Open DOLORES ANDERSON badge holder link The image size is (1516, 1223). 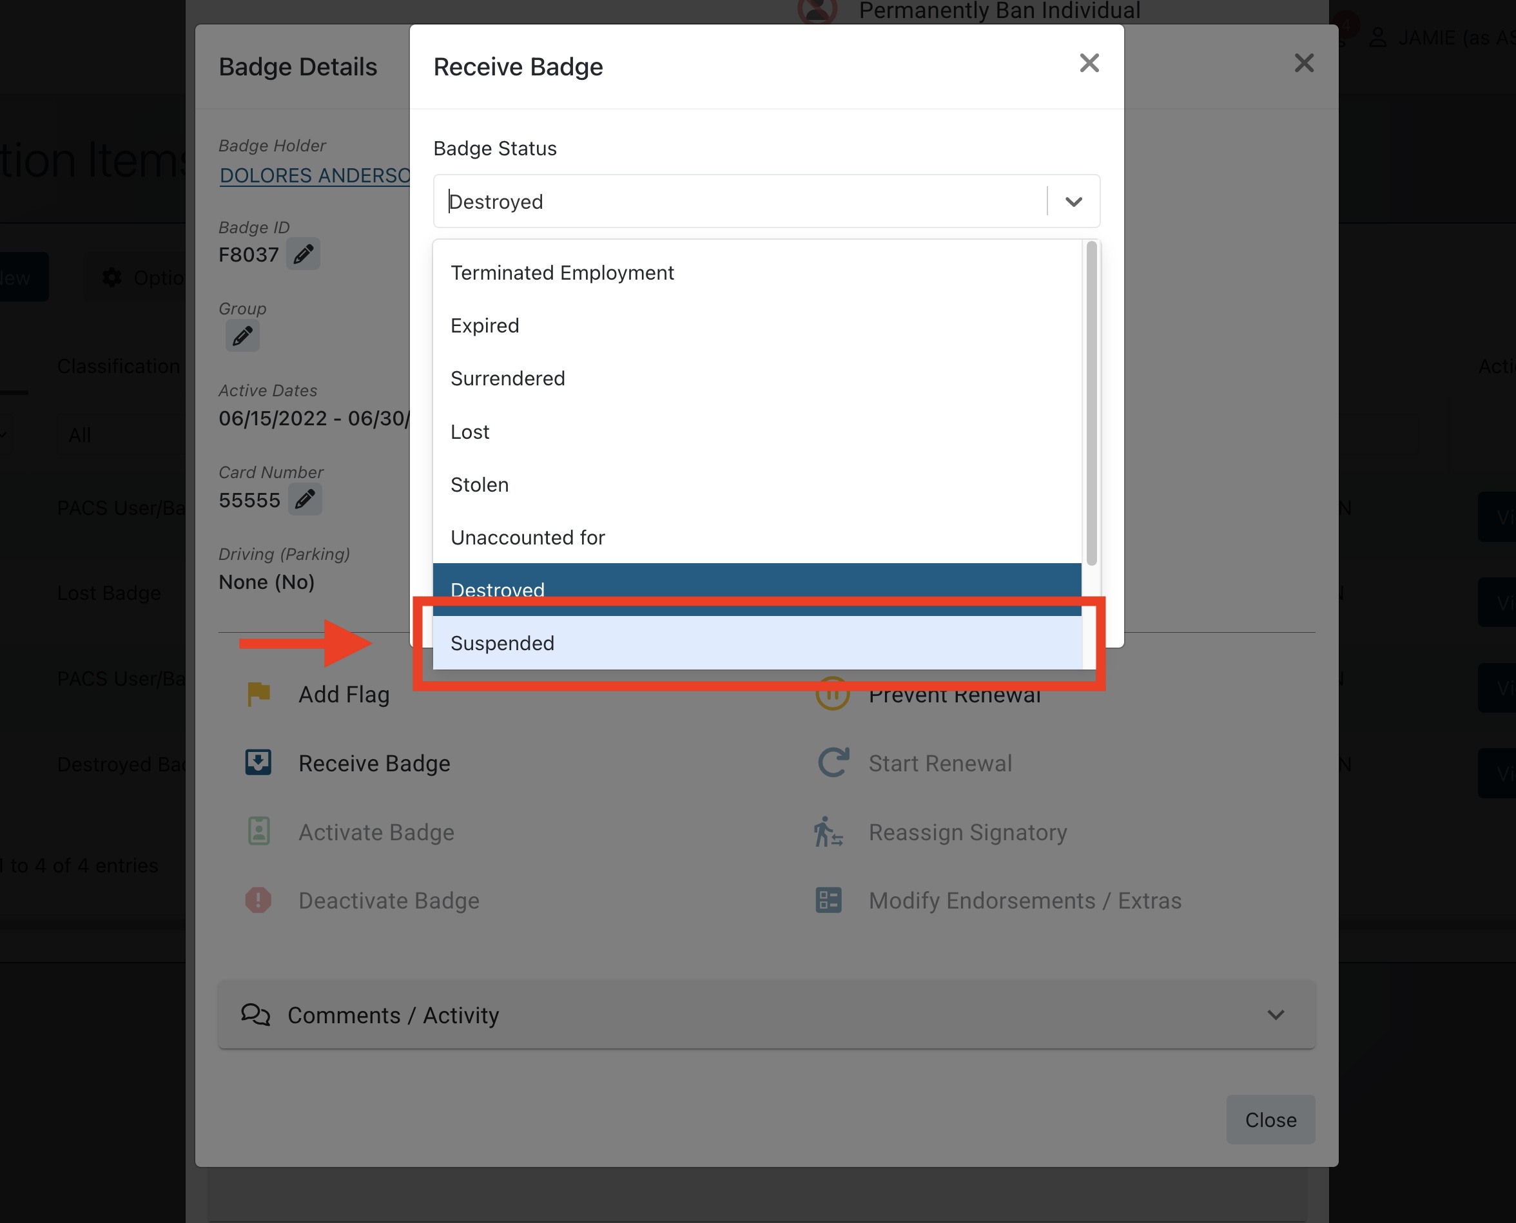(x=315, y=175)
